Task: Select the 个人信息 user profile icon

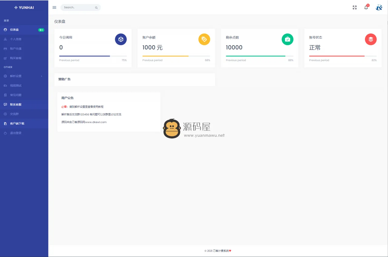Action: 5,39
